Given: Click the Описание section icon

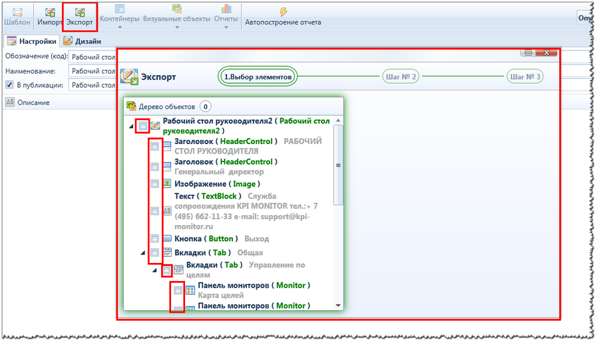Looking at the screenshot, I should [x=10, y=102].
